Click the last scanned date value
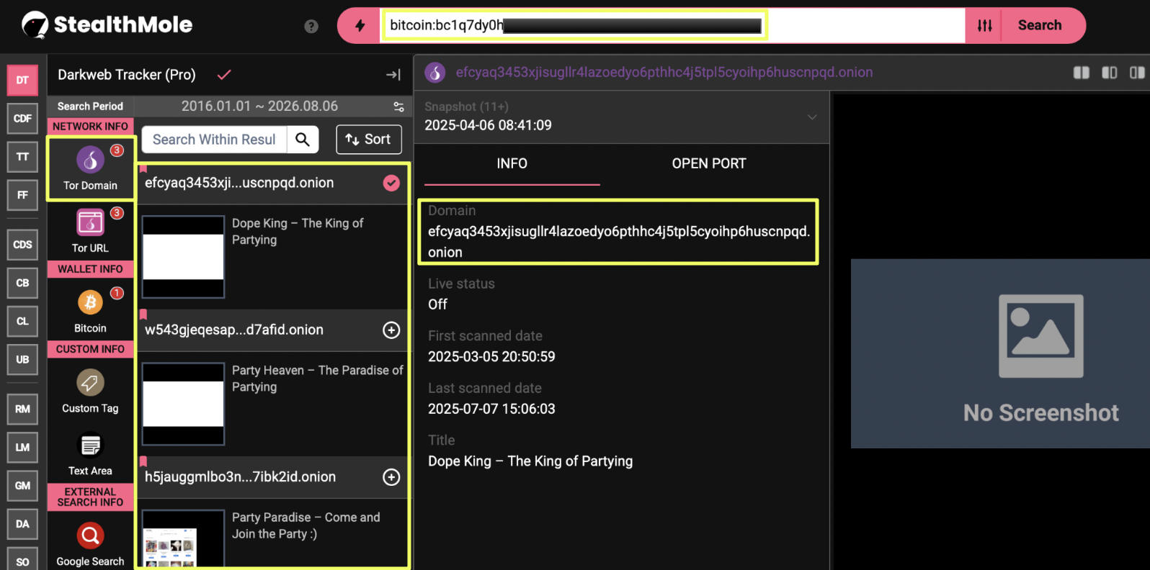 click(x=491, y=409)
